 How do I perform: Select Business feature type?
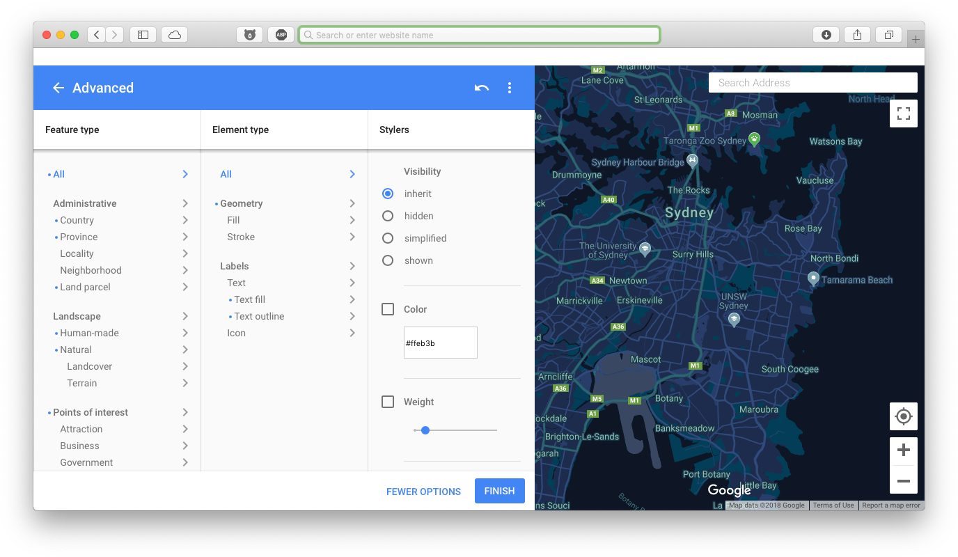tap(79, 446)
